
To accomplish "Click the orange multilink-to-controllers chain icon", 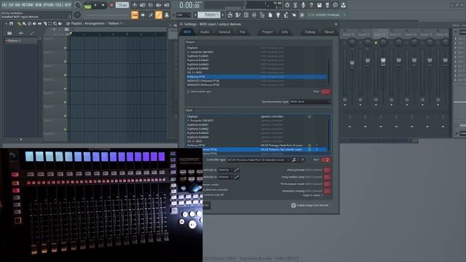I will click(x=159, y=15).
